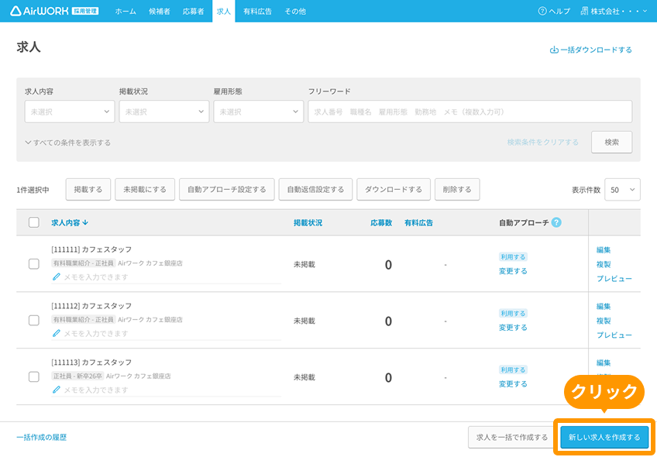Click the memo field for job 111113
Image resolution: width=657 pixels, height=457 pixels.
tap(166, 390)
